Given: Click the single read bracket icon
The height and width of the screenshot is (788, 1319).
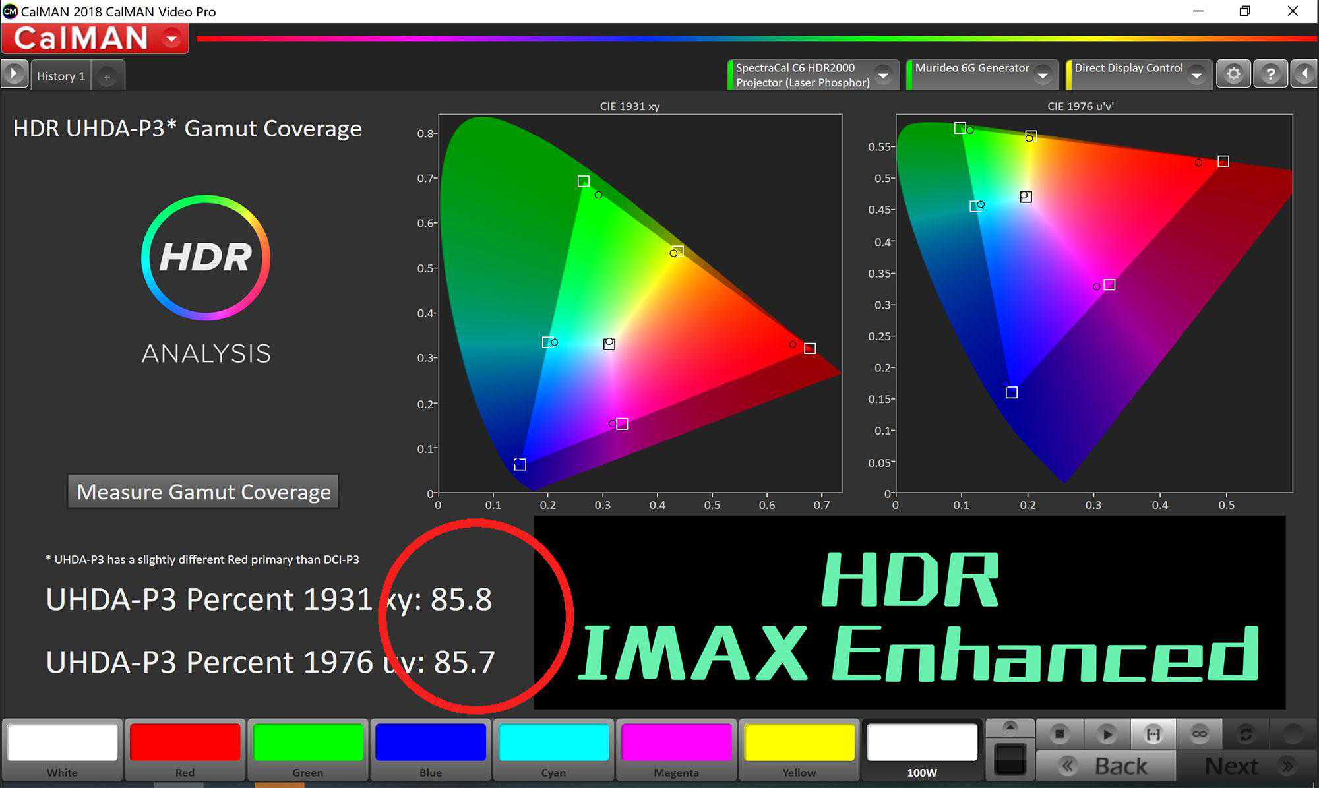Looking at the screenshot, I should [1153, 734].
